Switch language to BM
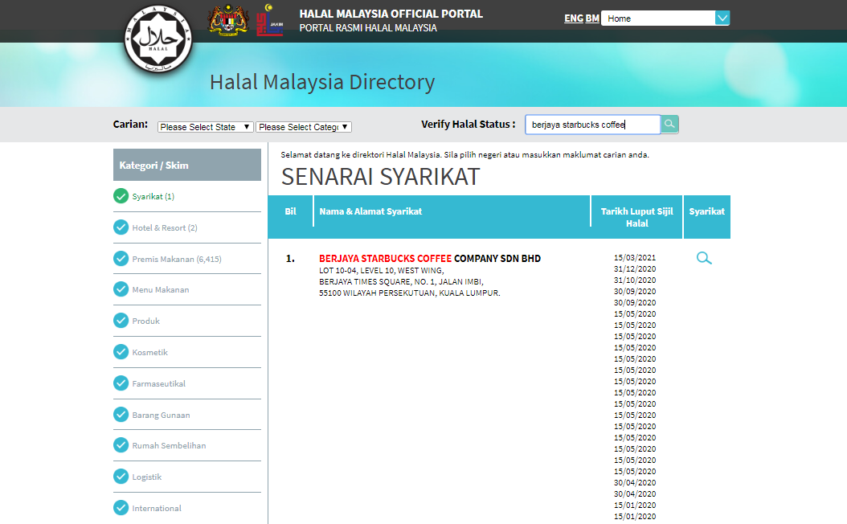This screenshot has height=524, width=847. click(592, 18)
